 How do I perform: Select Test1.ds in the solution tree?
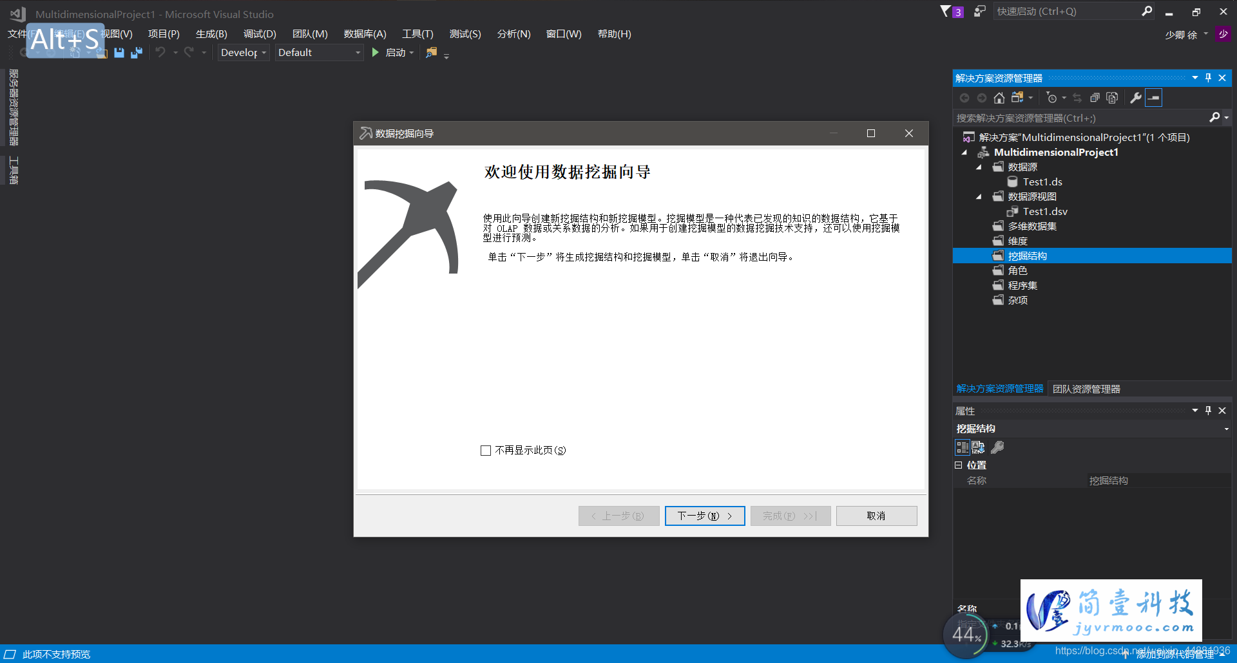[x=1042, y=182]
